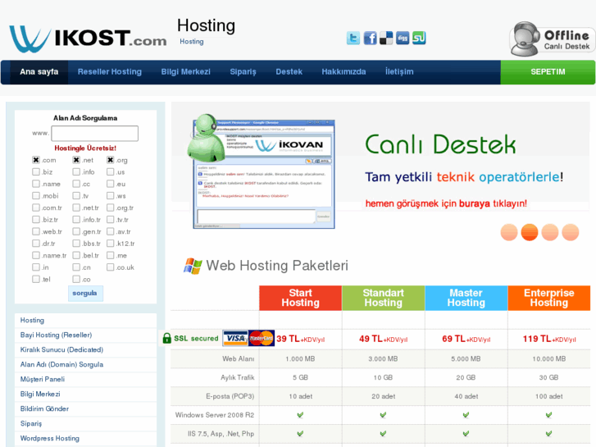Open Bildirim Gönder sidebar link
The image size is (596, 447).
pyautogui.click(x=44, y=409)
